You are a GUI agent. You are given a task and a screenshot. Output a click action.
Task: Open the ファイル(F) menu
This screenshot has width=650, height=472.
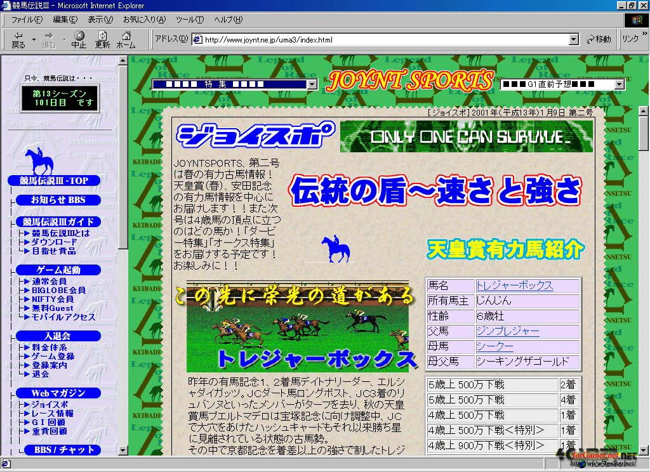coord(27,20)
